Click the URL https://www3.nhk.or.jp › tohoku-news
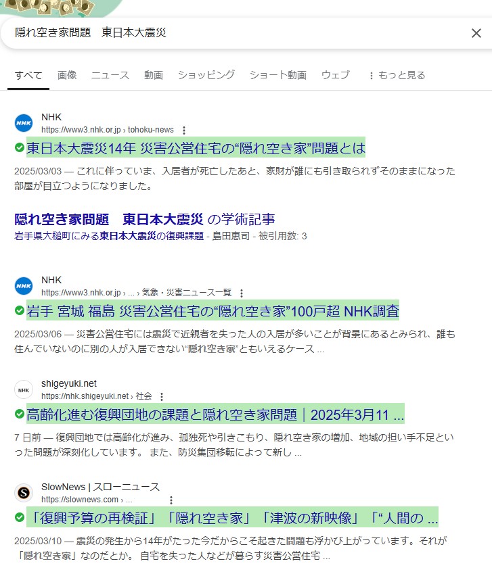The width and height of the screenshot is (492, 574). tap(108, 130)
